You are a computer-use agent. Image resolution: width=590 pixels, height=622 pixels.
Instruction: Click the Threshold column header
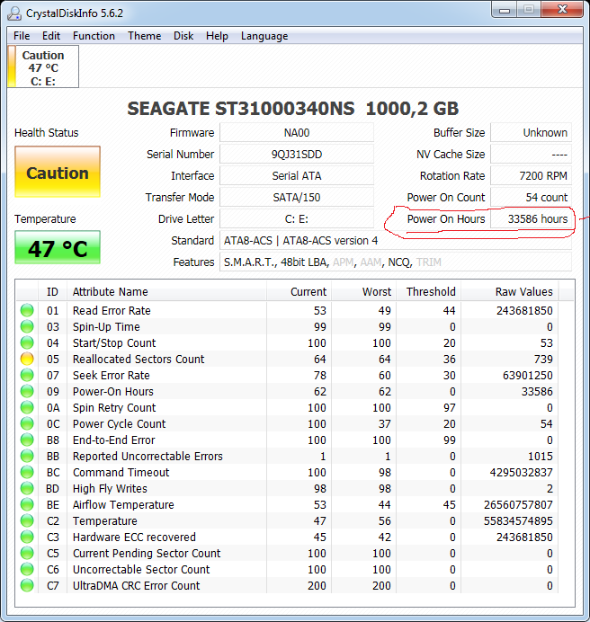(x=428, y=291)
